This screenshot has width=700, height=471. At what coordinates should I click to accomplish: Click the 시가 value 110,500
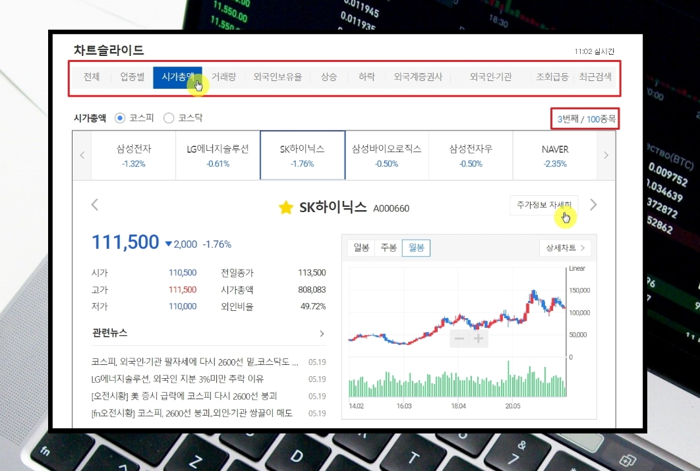[183, 273]
